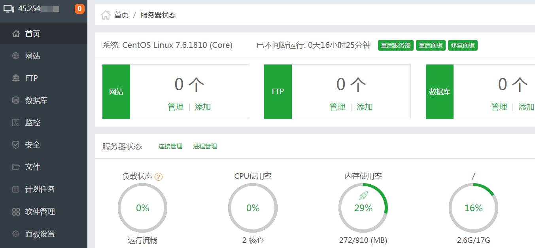Click the rocket icon in the memory gauge
This screenshot has height=248, width=535.
click(x=363, y=195)
